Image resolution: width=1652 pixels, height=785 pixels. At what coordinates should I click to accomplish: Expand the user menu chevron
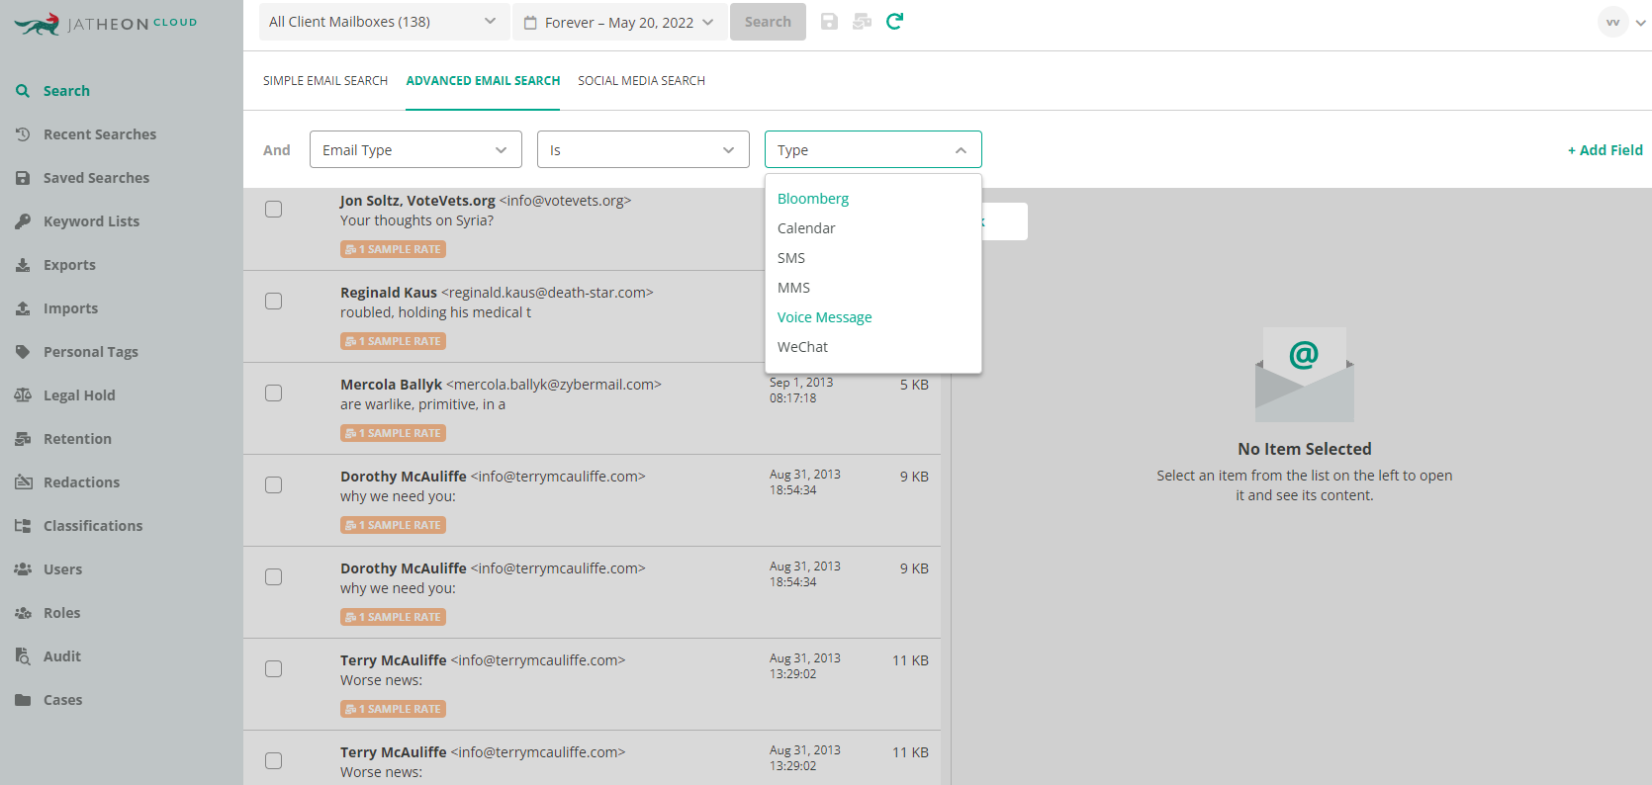[1640, 23]
